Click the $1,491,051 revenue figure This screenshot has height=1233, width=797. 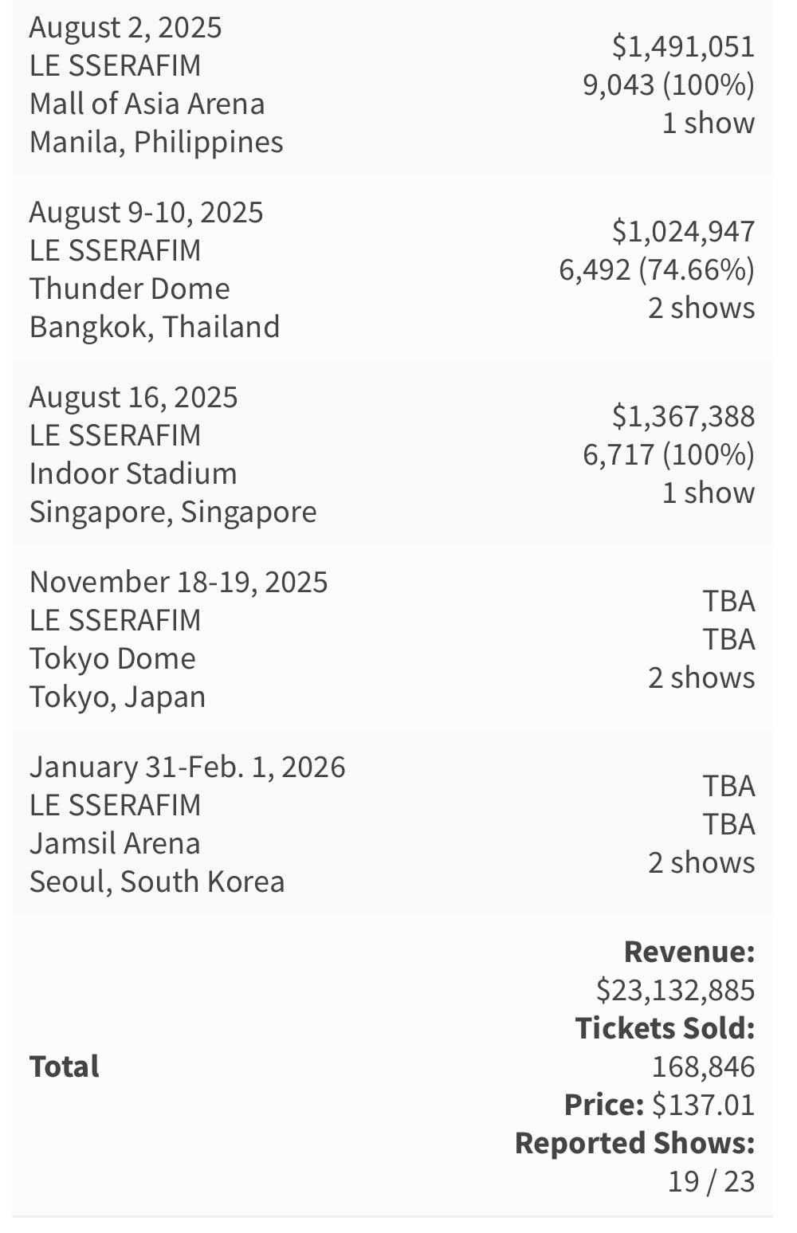(683, 47)
